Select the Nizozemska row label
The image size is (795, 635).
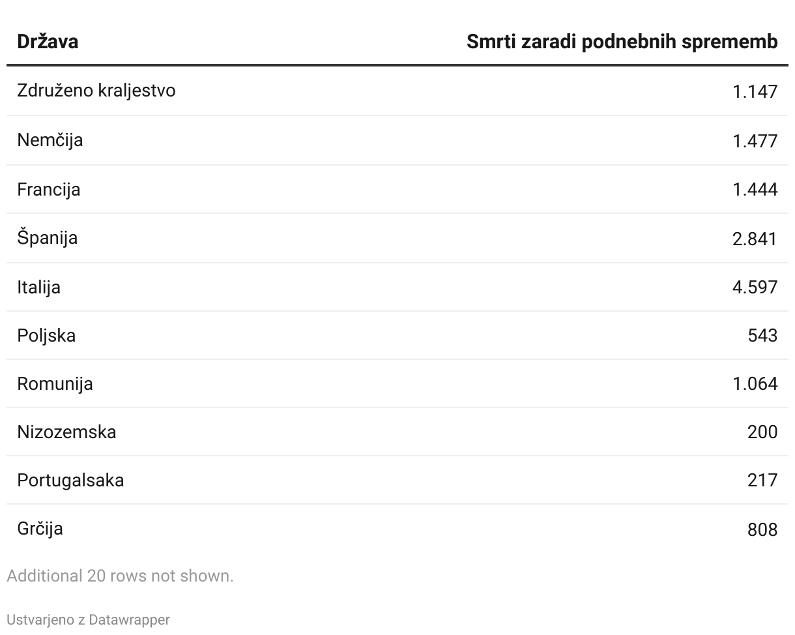click(x=66, y=432)
